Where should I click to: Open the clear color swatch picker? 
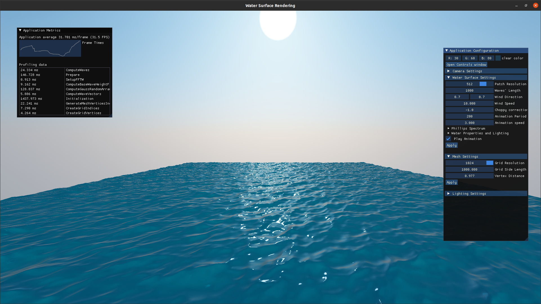coord(498,58)
